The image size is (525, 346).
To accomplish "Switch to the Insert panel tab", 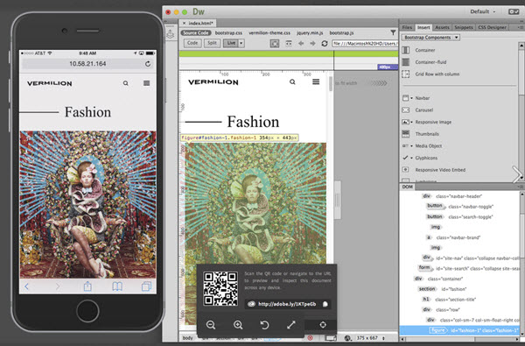I will 423,27.
